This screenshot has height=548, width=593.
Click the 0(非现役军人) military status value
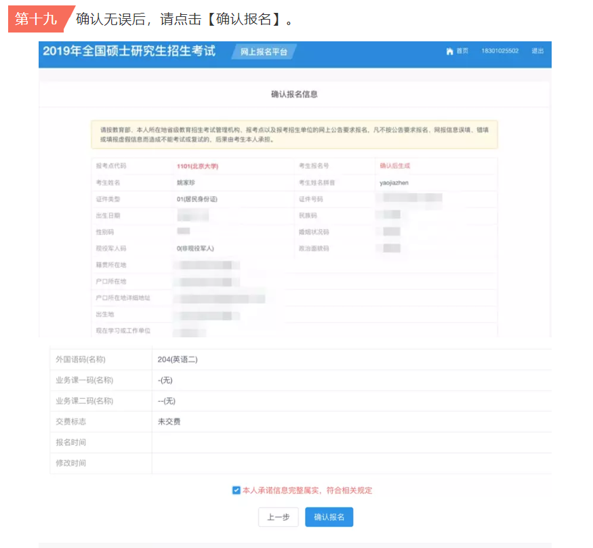pos(195,249)
